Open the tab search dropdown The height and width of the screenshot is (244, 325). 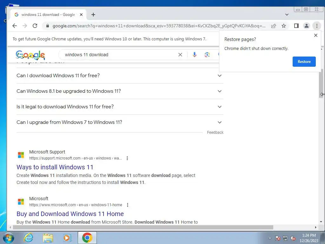(287, 15)
